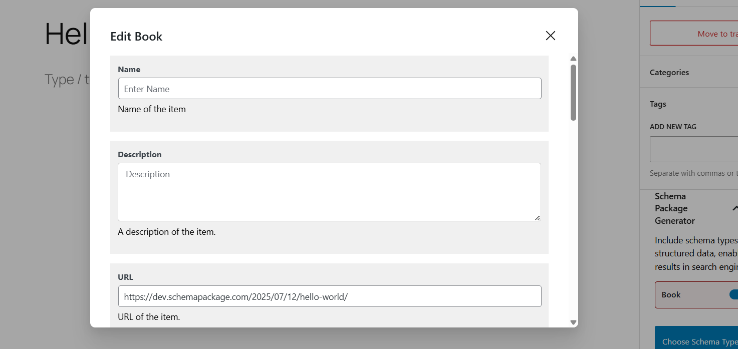The width and height of the screenshot is (738, 349).
Task: Focus the Enter Name input field
Action: [x=330, y=89]
